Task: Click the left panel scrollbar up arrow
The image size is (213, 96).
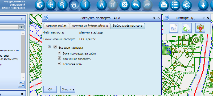Action: [x=23, y=33]
